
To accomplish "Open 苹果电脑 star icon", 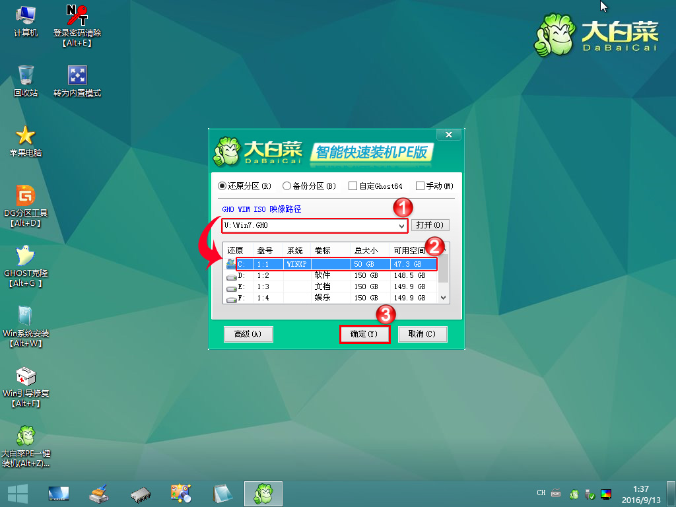I will click(x=26, y=136).
